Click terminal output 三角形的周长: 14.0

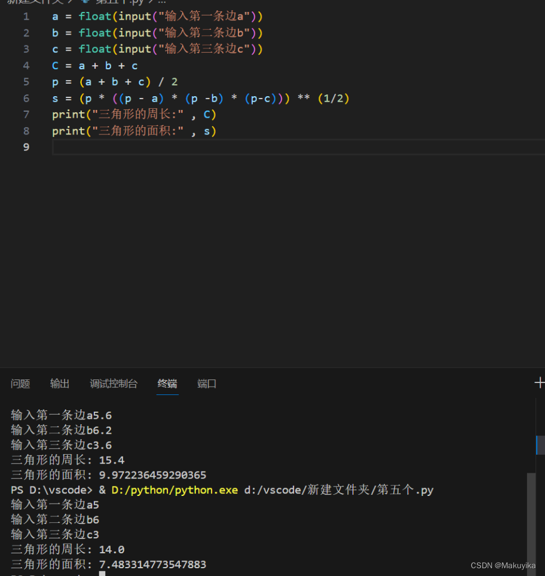[x=68, y=550]
